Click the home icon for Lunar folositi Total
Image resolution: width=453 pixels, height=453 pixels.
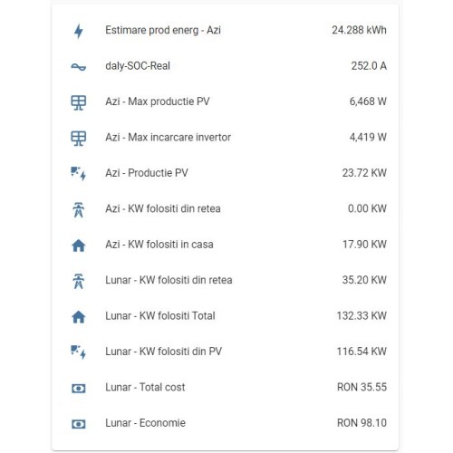tap(79, 317)
